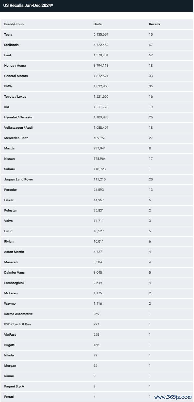
Task: Select the Mercedes-Benz brand name
Action: click(16, 138)
